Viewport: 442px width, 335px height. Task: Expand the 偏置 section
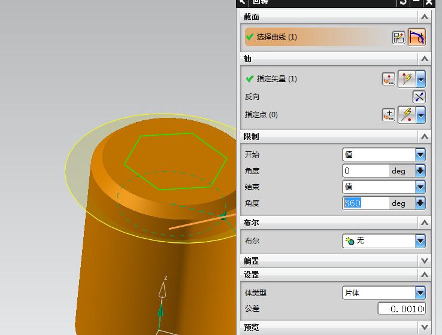[x=425, y=261]
